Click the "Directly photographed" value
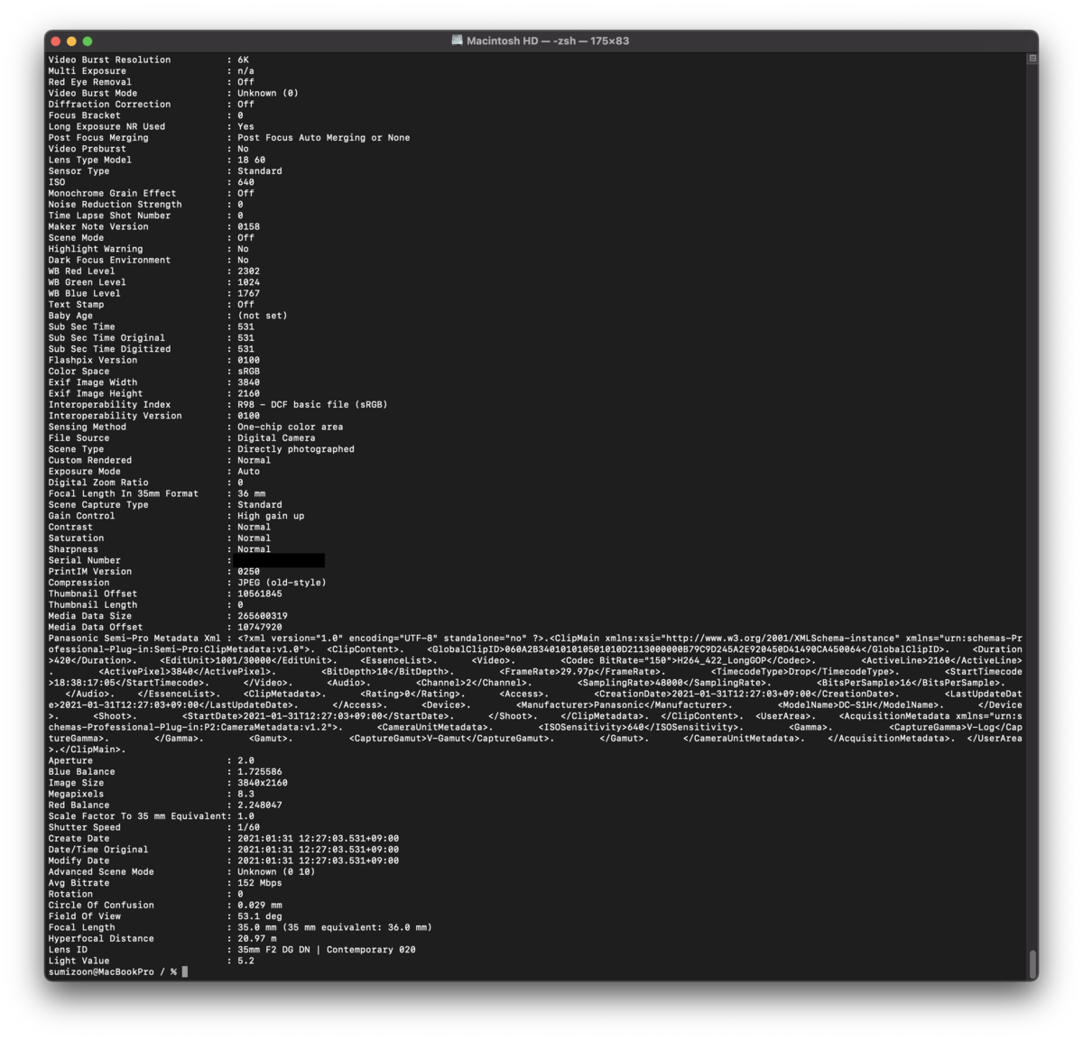This screenshot has height=1040, width=1083. coord(296,449)
